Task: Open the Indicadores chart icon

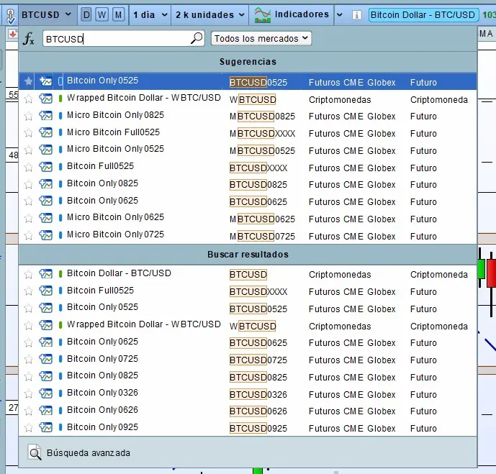Action: (x=263, y=14)
